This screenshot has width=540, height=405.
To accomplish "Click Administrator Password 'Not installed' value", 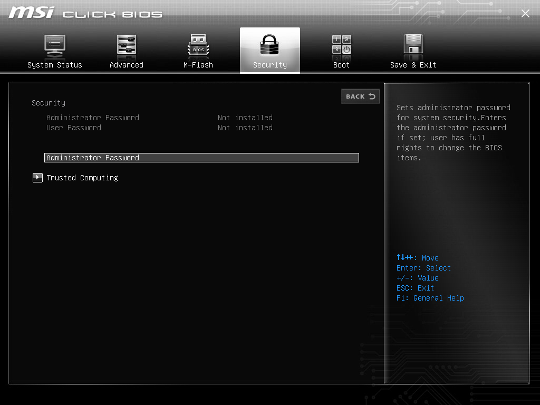I will click(245, 118).
